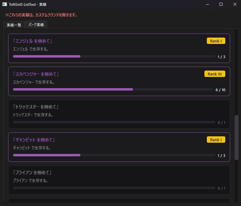
Task: Click the 1 / 3 count on エンジェル card
Action: (x=221, y=57)
